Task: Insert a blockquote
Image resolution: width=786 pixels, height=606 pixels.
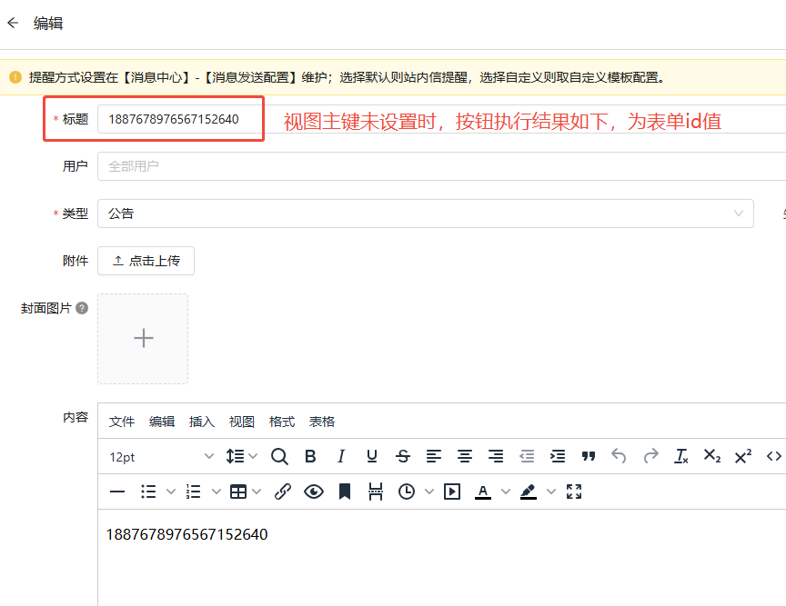Action: point(589,456)
